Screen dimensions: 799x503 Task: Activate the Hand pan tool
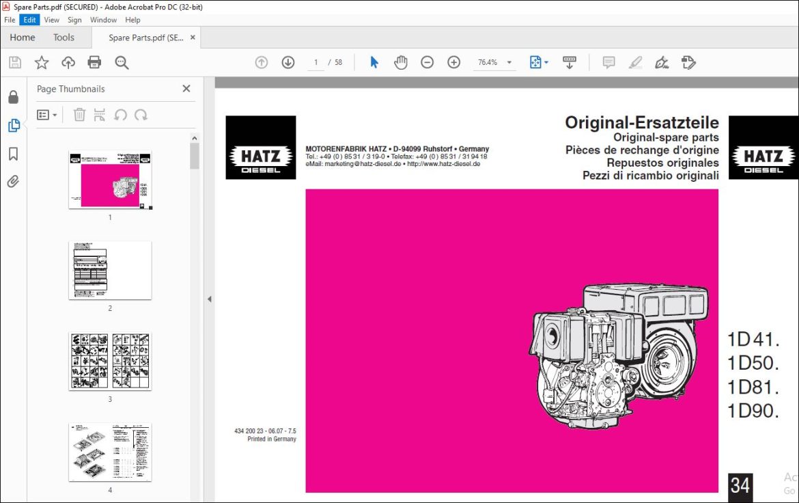400,62
